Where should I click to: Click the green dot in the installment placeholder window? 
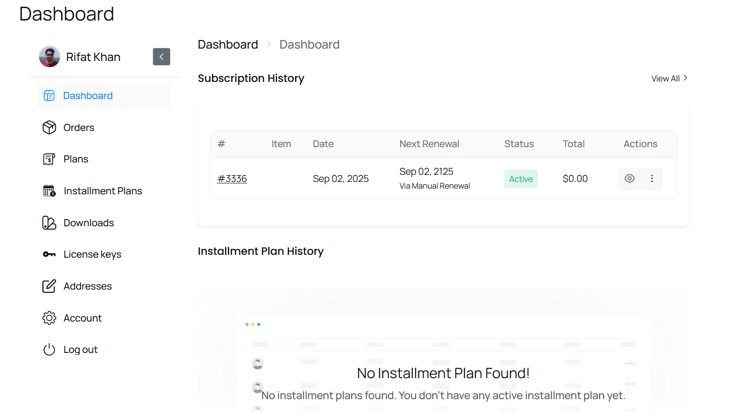[x=259, y=324]
